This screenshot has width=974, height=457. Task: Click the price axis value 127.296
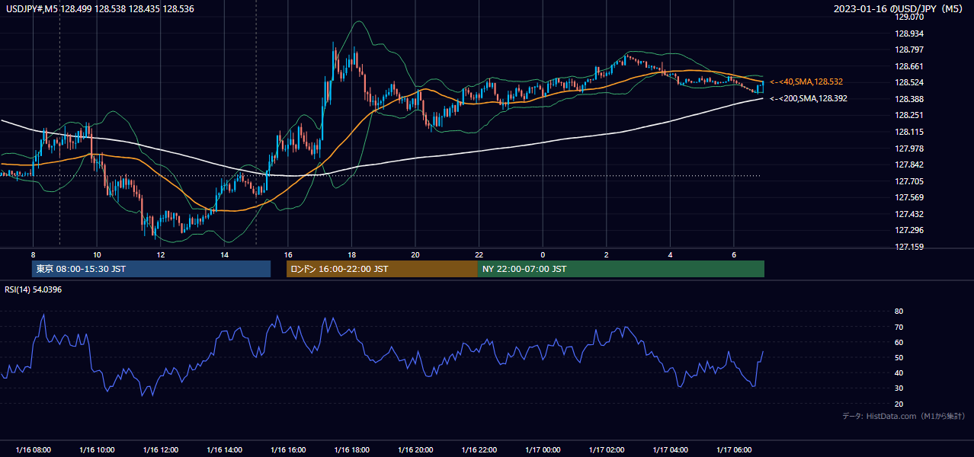(x=909, y=231)
